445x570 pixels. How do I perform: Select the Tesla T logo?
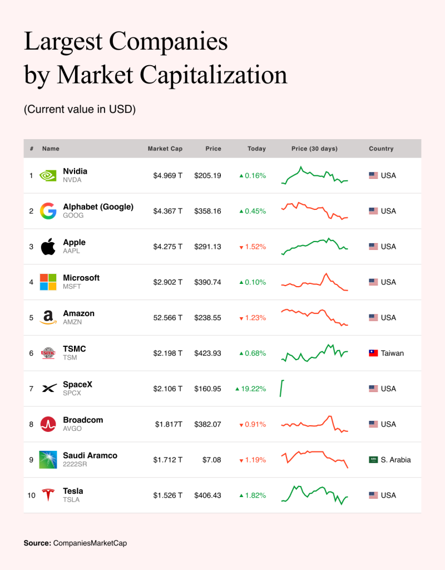point(48,495)
